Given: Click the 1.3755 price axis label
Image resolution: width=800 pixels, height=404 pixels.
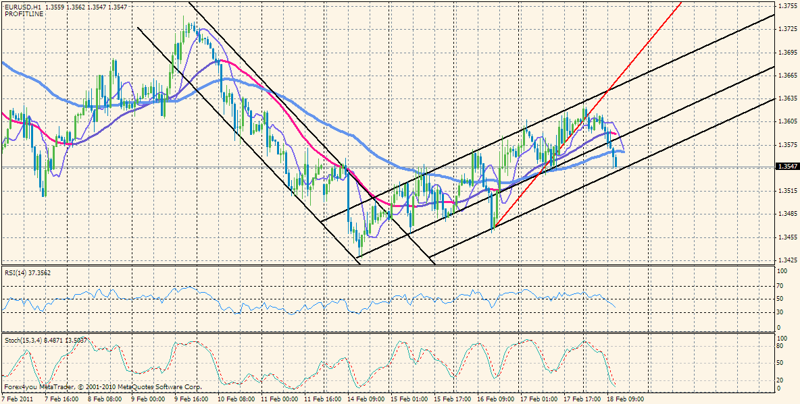Looking at the screenshot, I should point(787,6).
